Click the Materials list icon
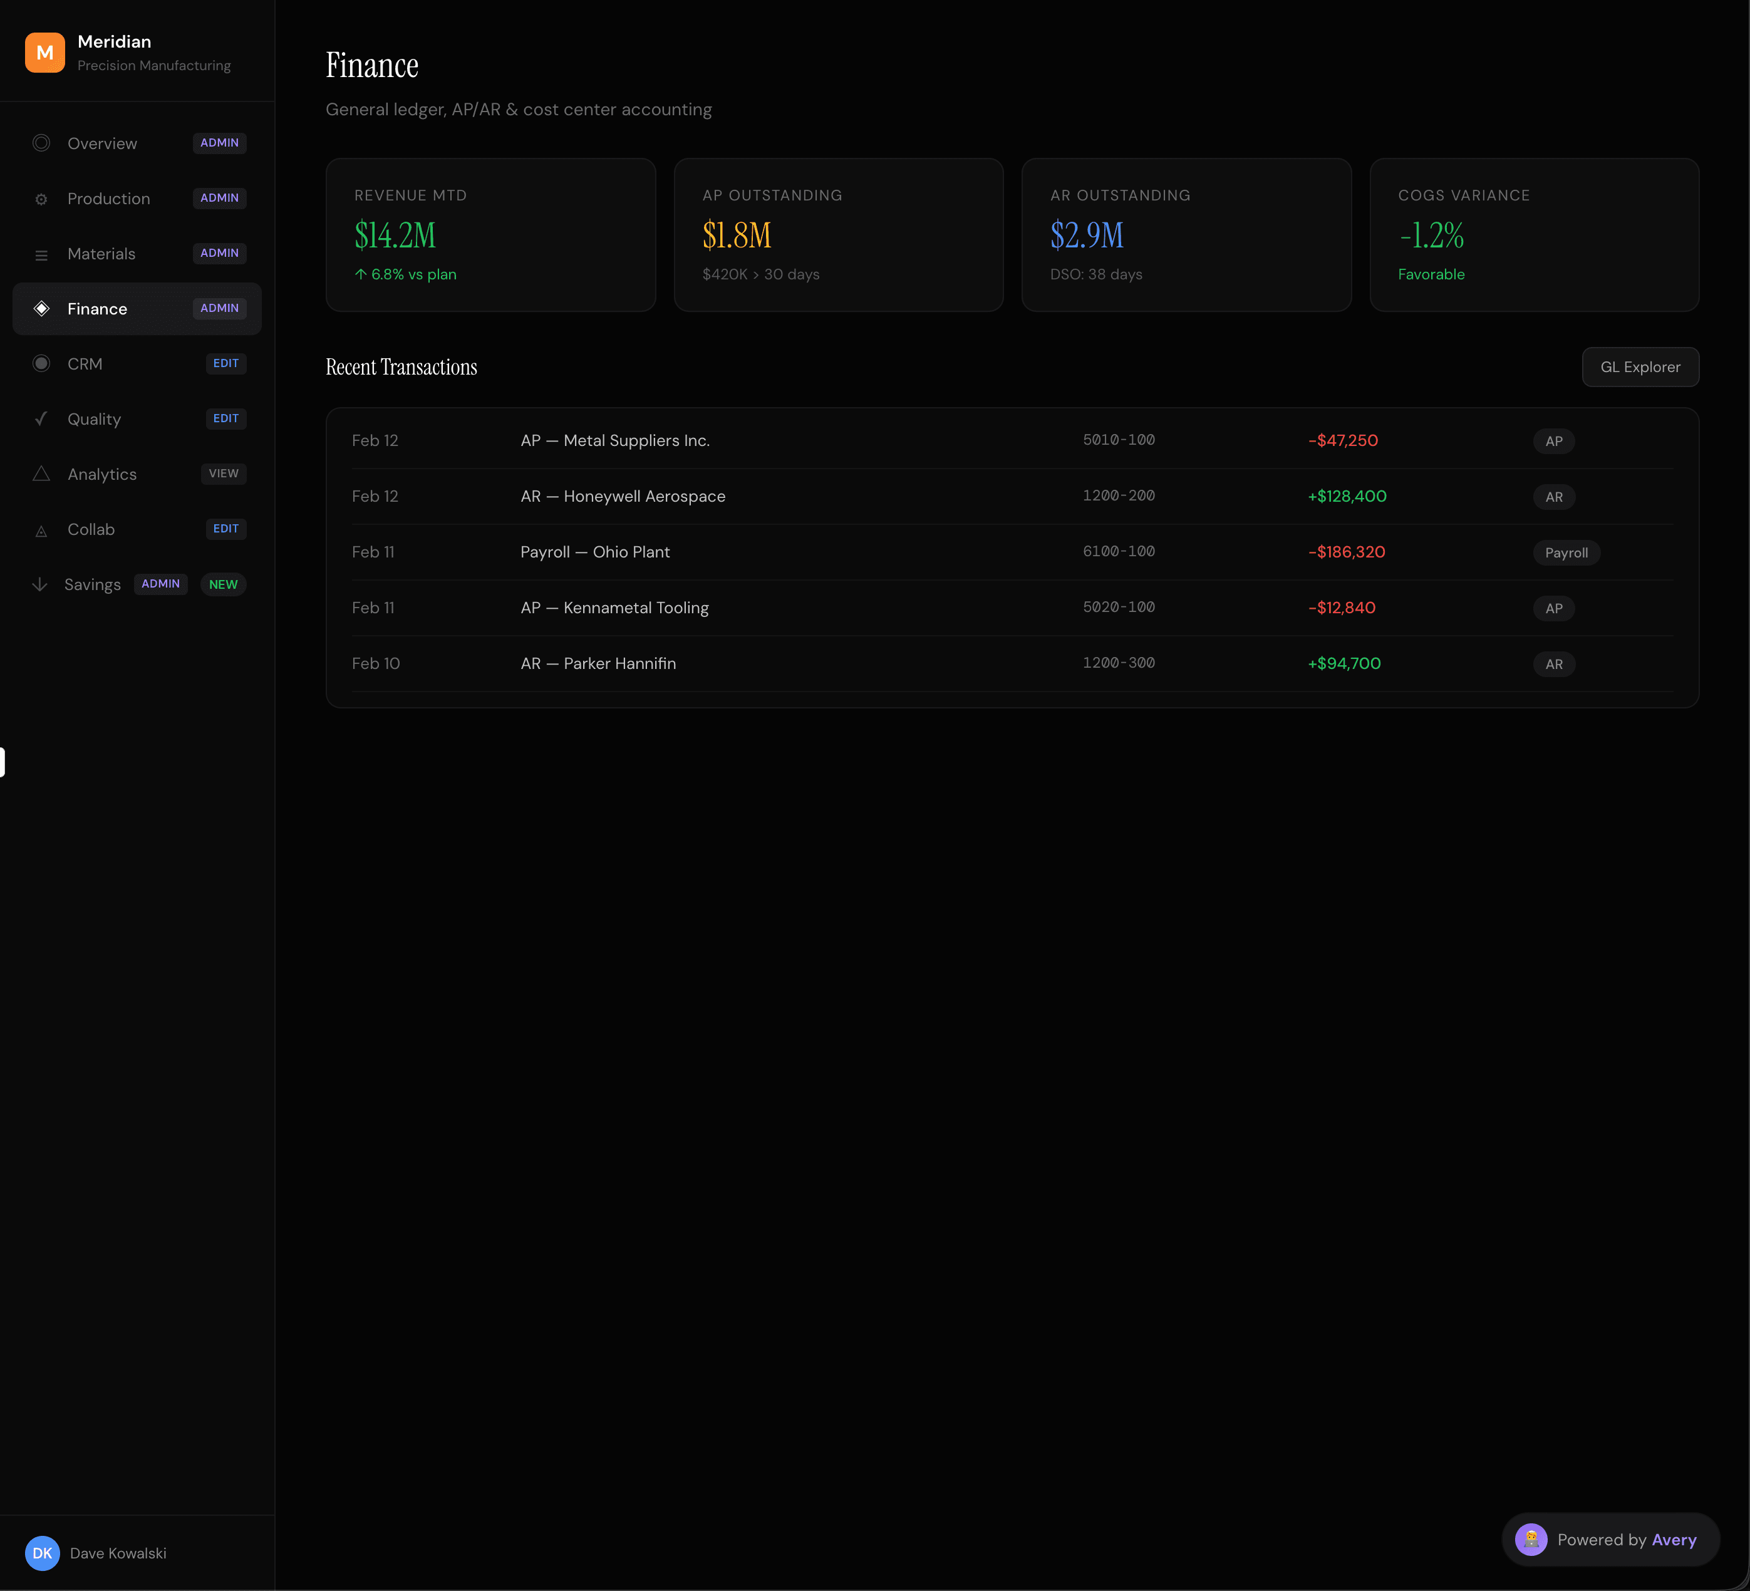The image size is (1750, 1591). point(41,254)
